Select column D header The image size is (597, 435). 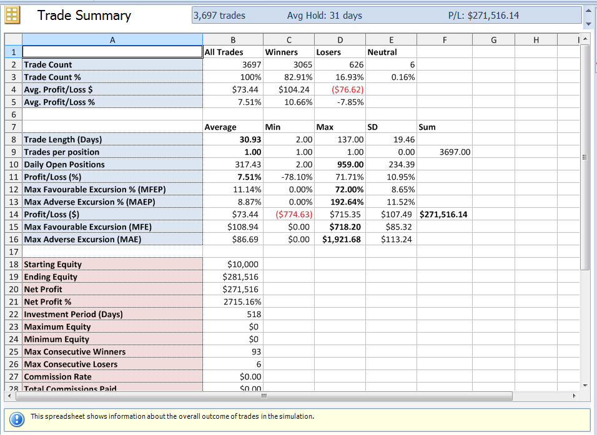tap(340, 40)
